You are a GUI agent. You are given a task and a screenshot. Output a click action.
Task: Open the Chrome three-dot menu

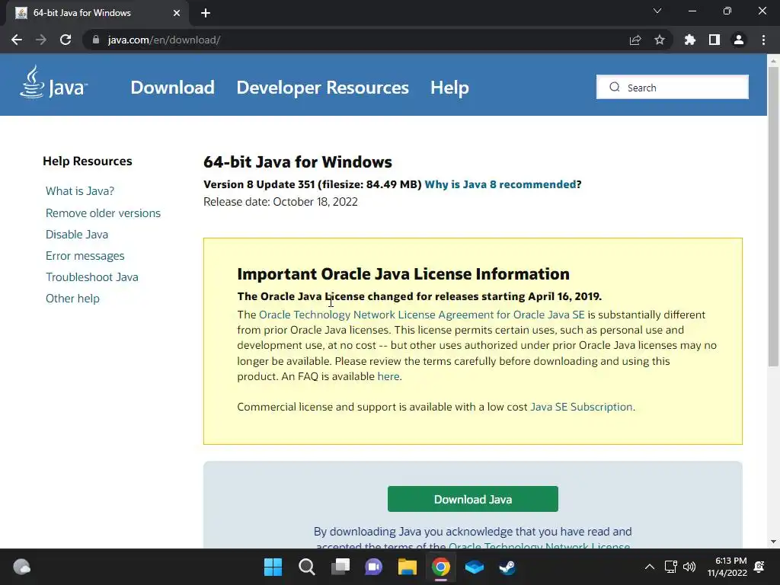(x=763, y=40)
